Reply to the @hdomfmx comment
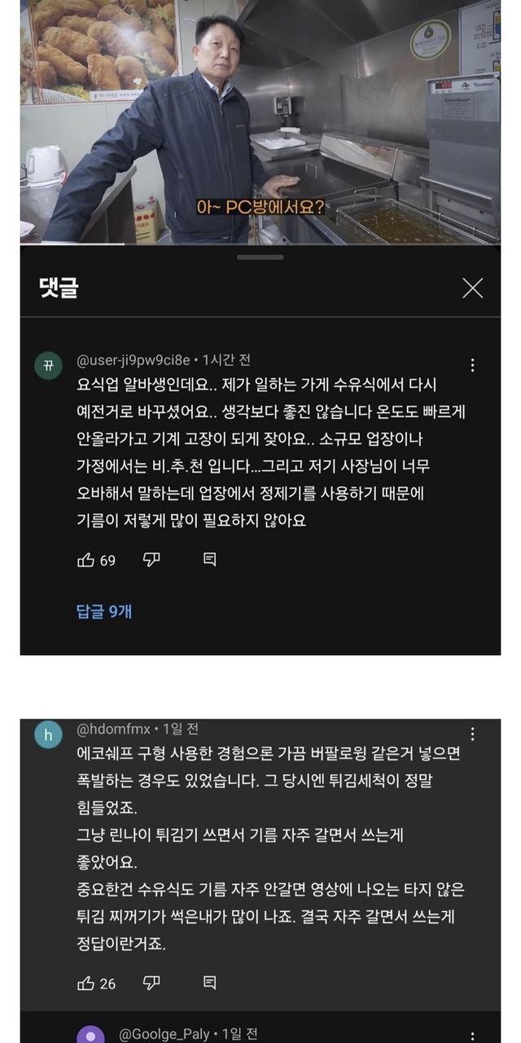This screenshot has height=1043, width=521. coord(209,984)
